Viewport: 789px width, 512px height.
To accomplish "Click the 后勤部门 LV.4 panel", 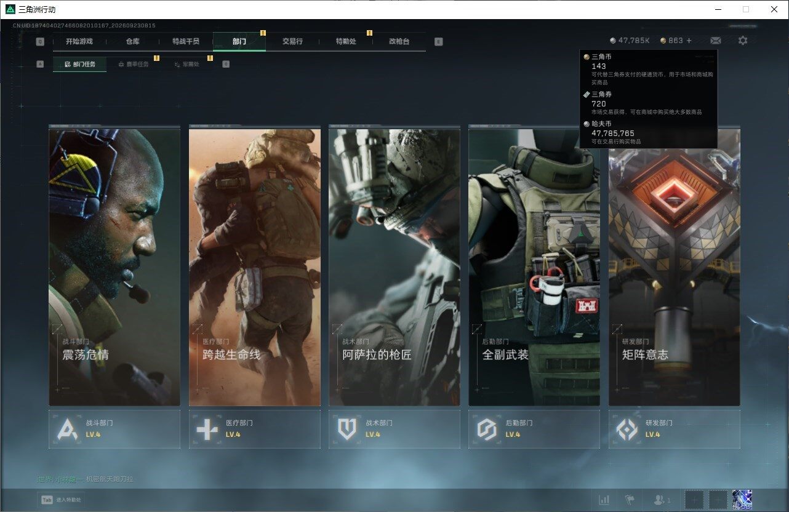I will point(534,429).
